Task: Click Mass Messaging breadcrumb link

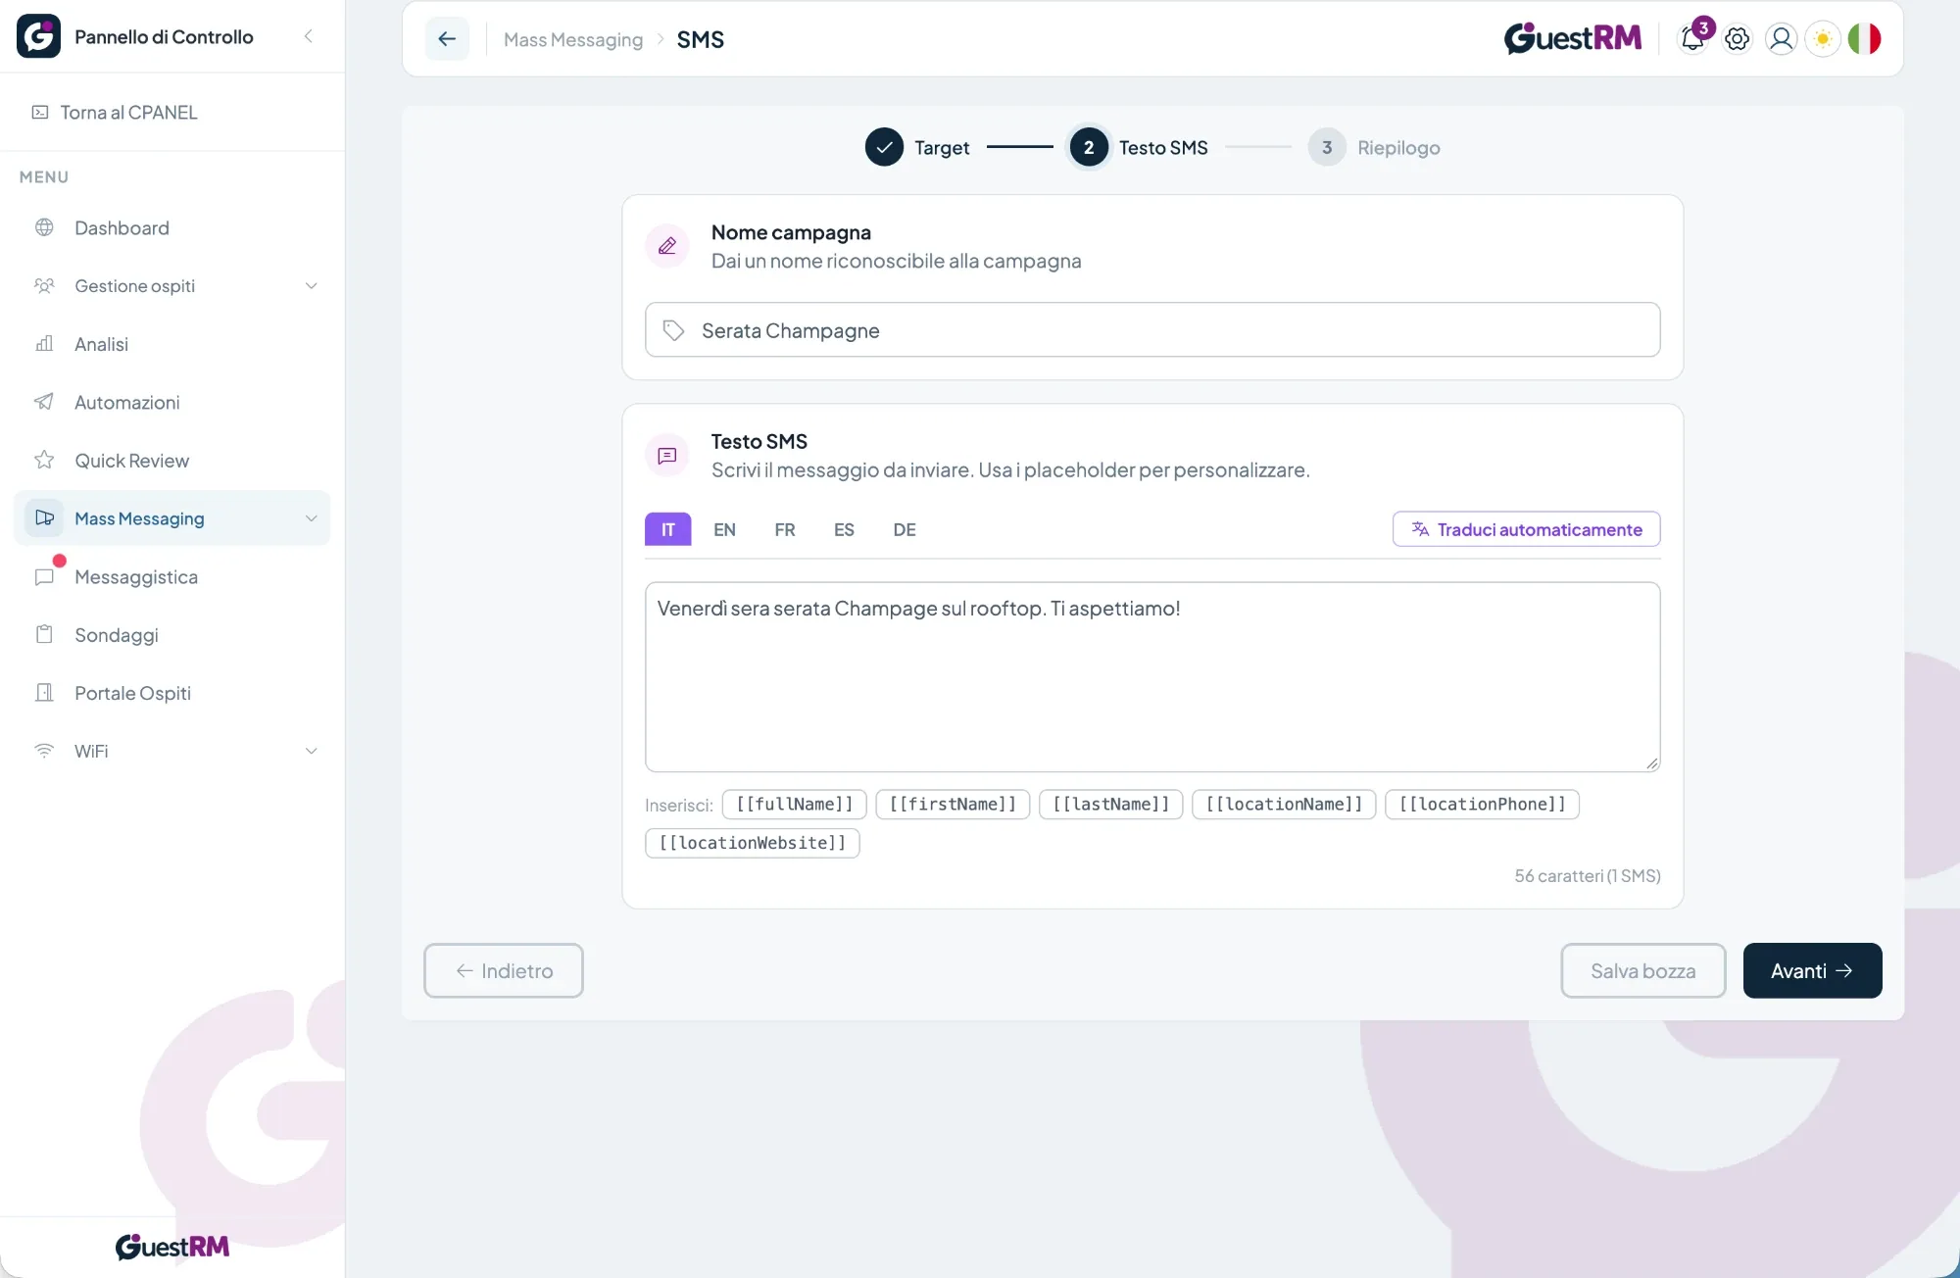Action: [x=573, y=39]
